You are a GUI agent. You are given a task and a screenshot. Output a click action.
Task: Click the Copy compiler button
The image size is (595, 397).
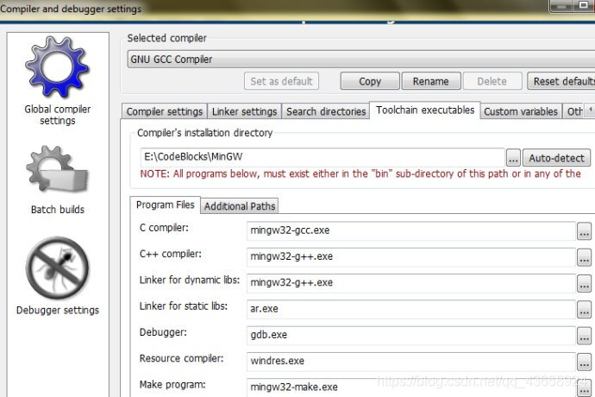pos(370,81)
